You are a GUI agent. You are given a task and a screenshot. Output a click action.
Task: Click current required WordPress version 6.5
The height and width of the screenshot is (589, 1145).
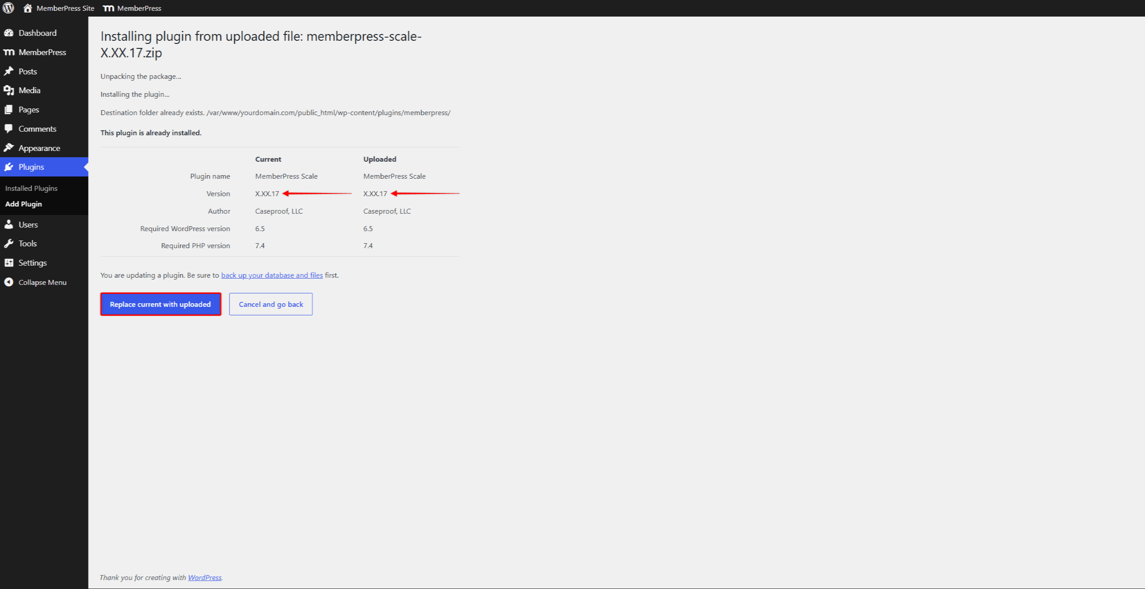pos(260,228)
